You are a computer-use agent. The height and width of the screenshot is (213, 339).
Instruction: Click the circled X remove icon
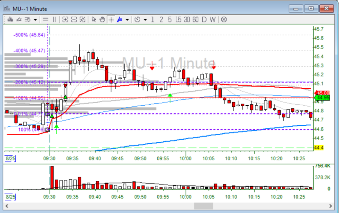[224, 20]
